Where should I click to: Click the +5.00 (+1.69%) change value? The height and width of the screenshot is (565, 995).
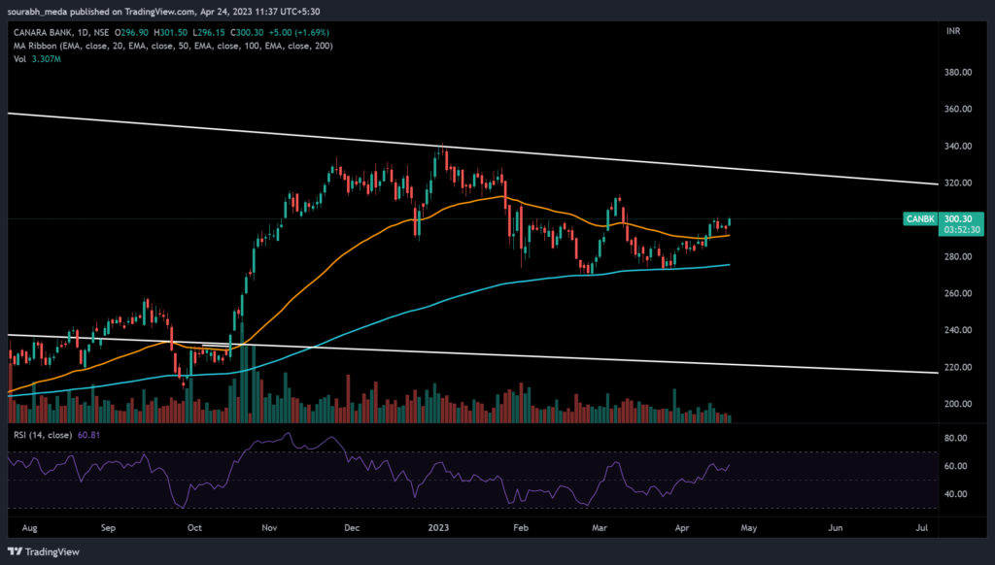pyautogui.click(x=299, y=32)
